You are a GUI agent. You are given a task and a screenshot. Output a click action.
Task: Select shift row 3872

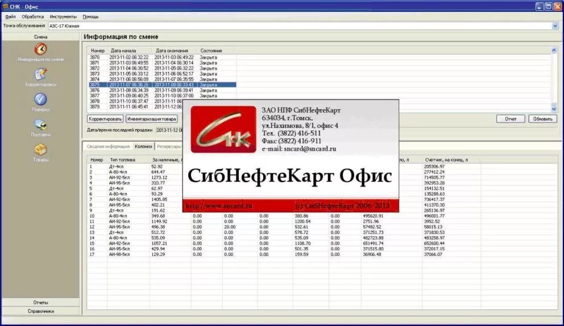click(162, 68)
